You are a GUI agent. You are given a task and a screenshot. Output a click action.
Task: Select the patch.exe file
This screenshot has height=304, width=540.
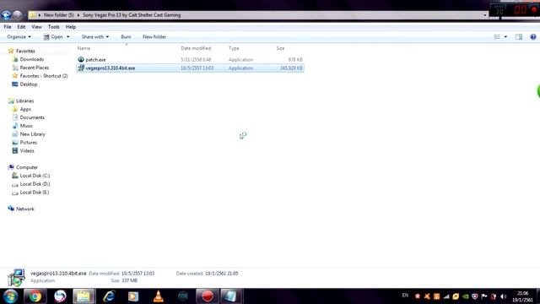[95, 60]
